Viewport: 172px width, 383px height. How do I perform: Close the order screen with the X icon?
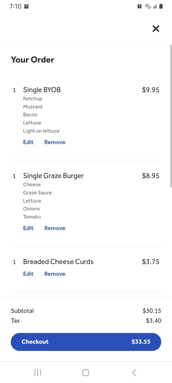(156, 29)
